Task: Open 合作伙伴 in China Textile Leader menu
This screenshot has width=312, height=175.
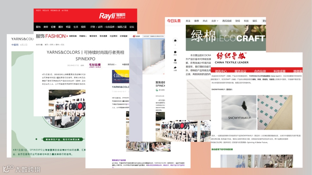Action: (x=260, y=71)
